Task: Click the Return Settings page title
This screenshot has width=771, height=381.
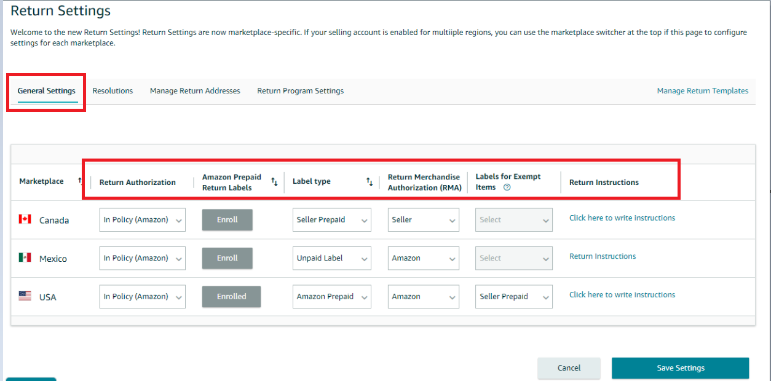Action: pos(61,11)
